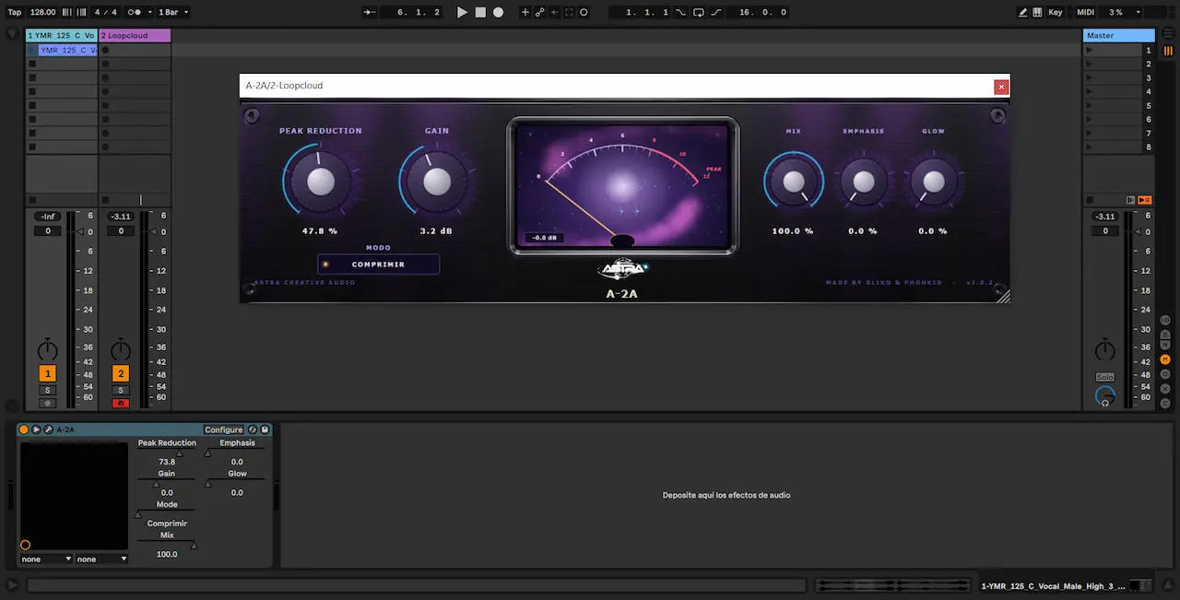Toggle Automation Arm icon
The width and height of the screenshot is (1180, 600).
(540, 12)
